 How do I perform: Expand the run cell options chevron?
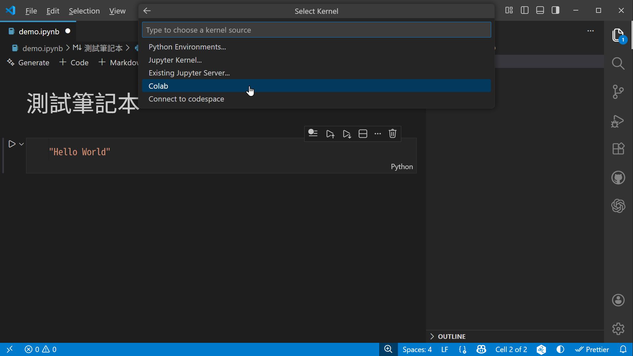pyautogui.click(x=21, y=144)
